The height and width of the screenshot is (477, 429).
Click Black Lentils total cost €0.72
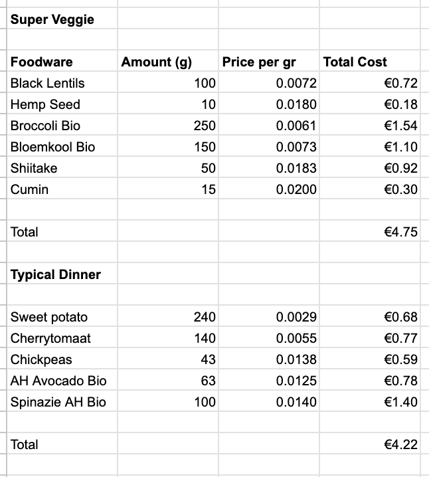pyautogui.click(x=400, y=83)
